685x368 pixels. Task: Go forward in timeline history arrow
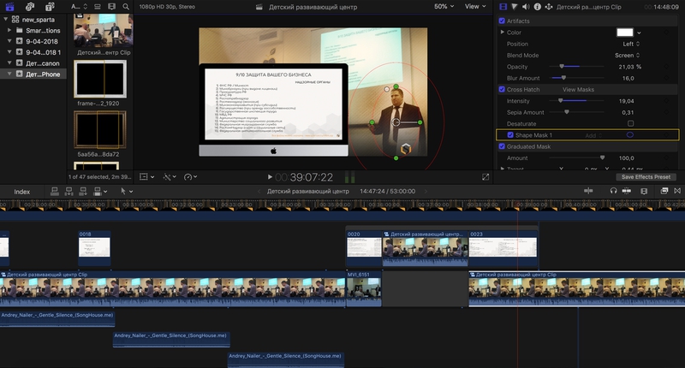point(426,191)
